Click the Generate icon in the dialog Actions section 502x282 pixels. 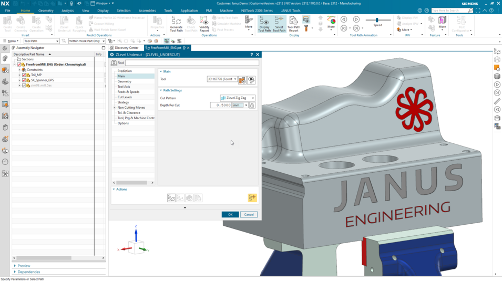pos(171,198)
